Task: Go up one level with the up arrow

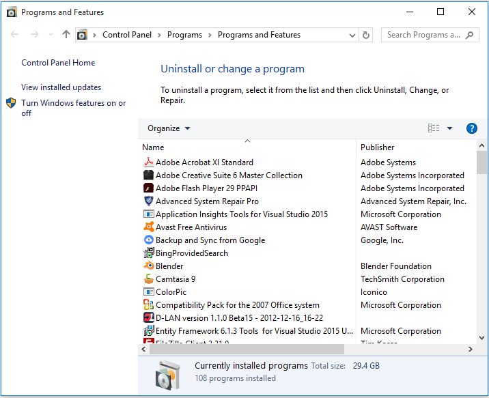Action: tap(66, 34)
